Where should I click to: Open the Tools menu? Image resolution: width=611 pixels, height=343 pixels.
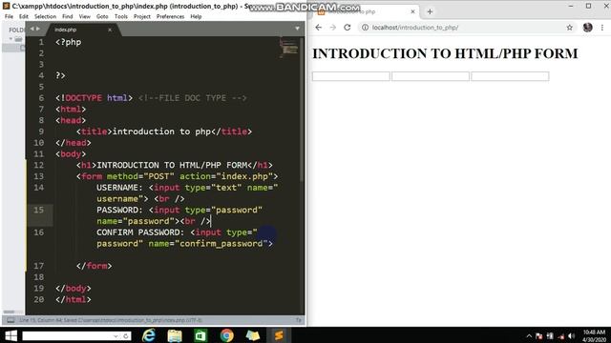[121, 17]
